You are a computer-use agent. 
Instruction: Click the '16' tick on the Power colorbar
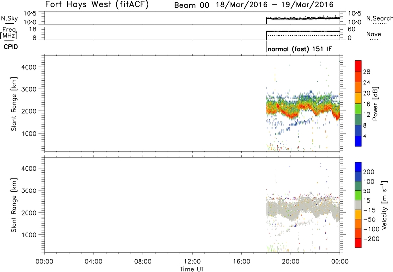click(366, 104)
